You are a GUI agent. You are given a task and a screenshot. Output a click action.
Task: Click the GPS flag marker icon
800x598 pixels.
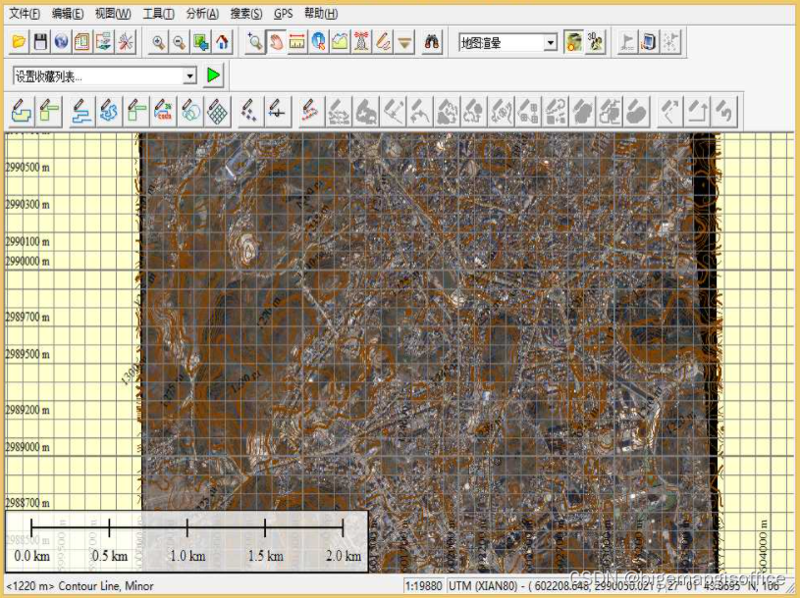click(x=627, y=42)
